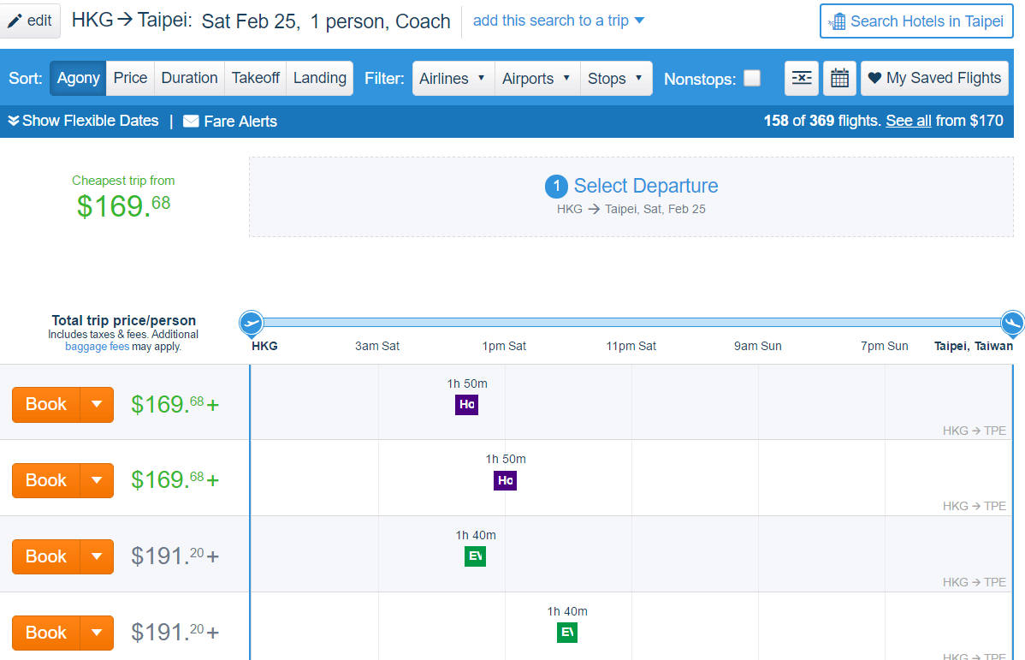Click the envelope icon beside Fare Alerts

pos(190,121)
